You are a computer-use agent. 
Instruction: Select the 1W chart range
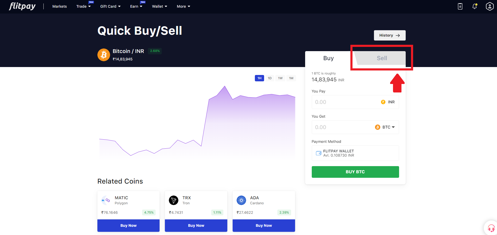280,78
